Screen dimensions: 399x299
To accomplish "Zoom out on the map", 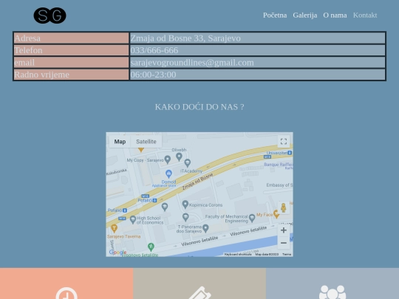I will click(284, 243).
